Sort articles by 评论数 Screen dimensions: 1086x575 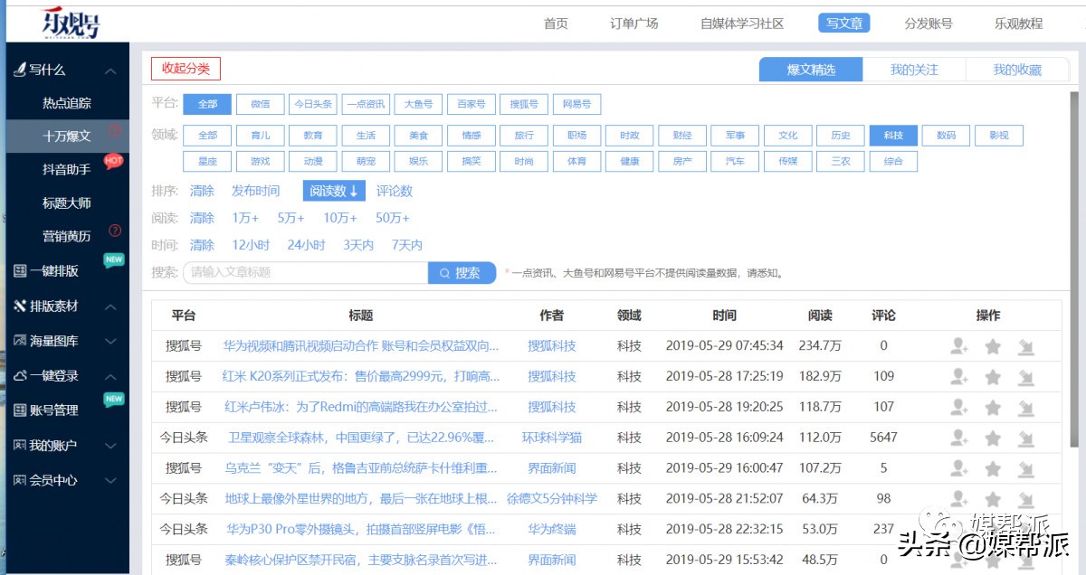(395, 191)
